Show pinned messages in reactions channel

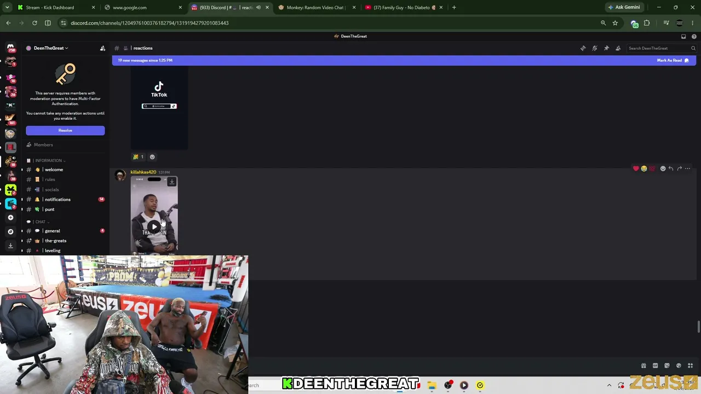point(606,48)
